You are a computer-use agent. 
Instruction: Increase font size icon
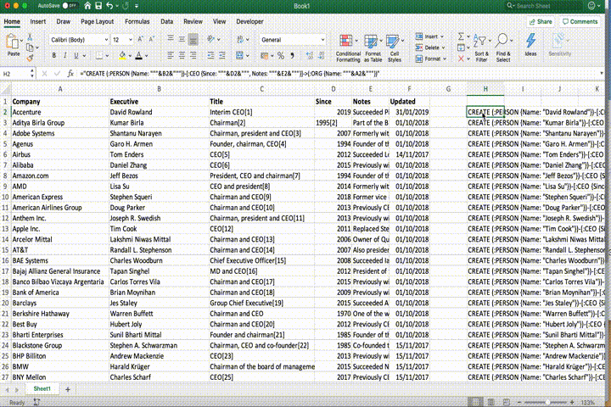[x=141, y=39]
